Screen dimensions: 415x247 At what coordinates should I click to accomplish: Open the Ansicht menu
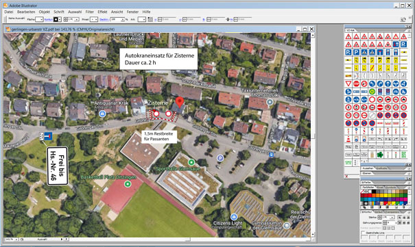click(x=117, y=12)
